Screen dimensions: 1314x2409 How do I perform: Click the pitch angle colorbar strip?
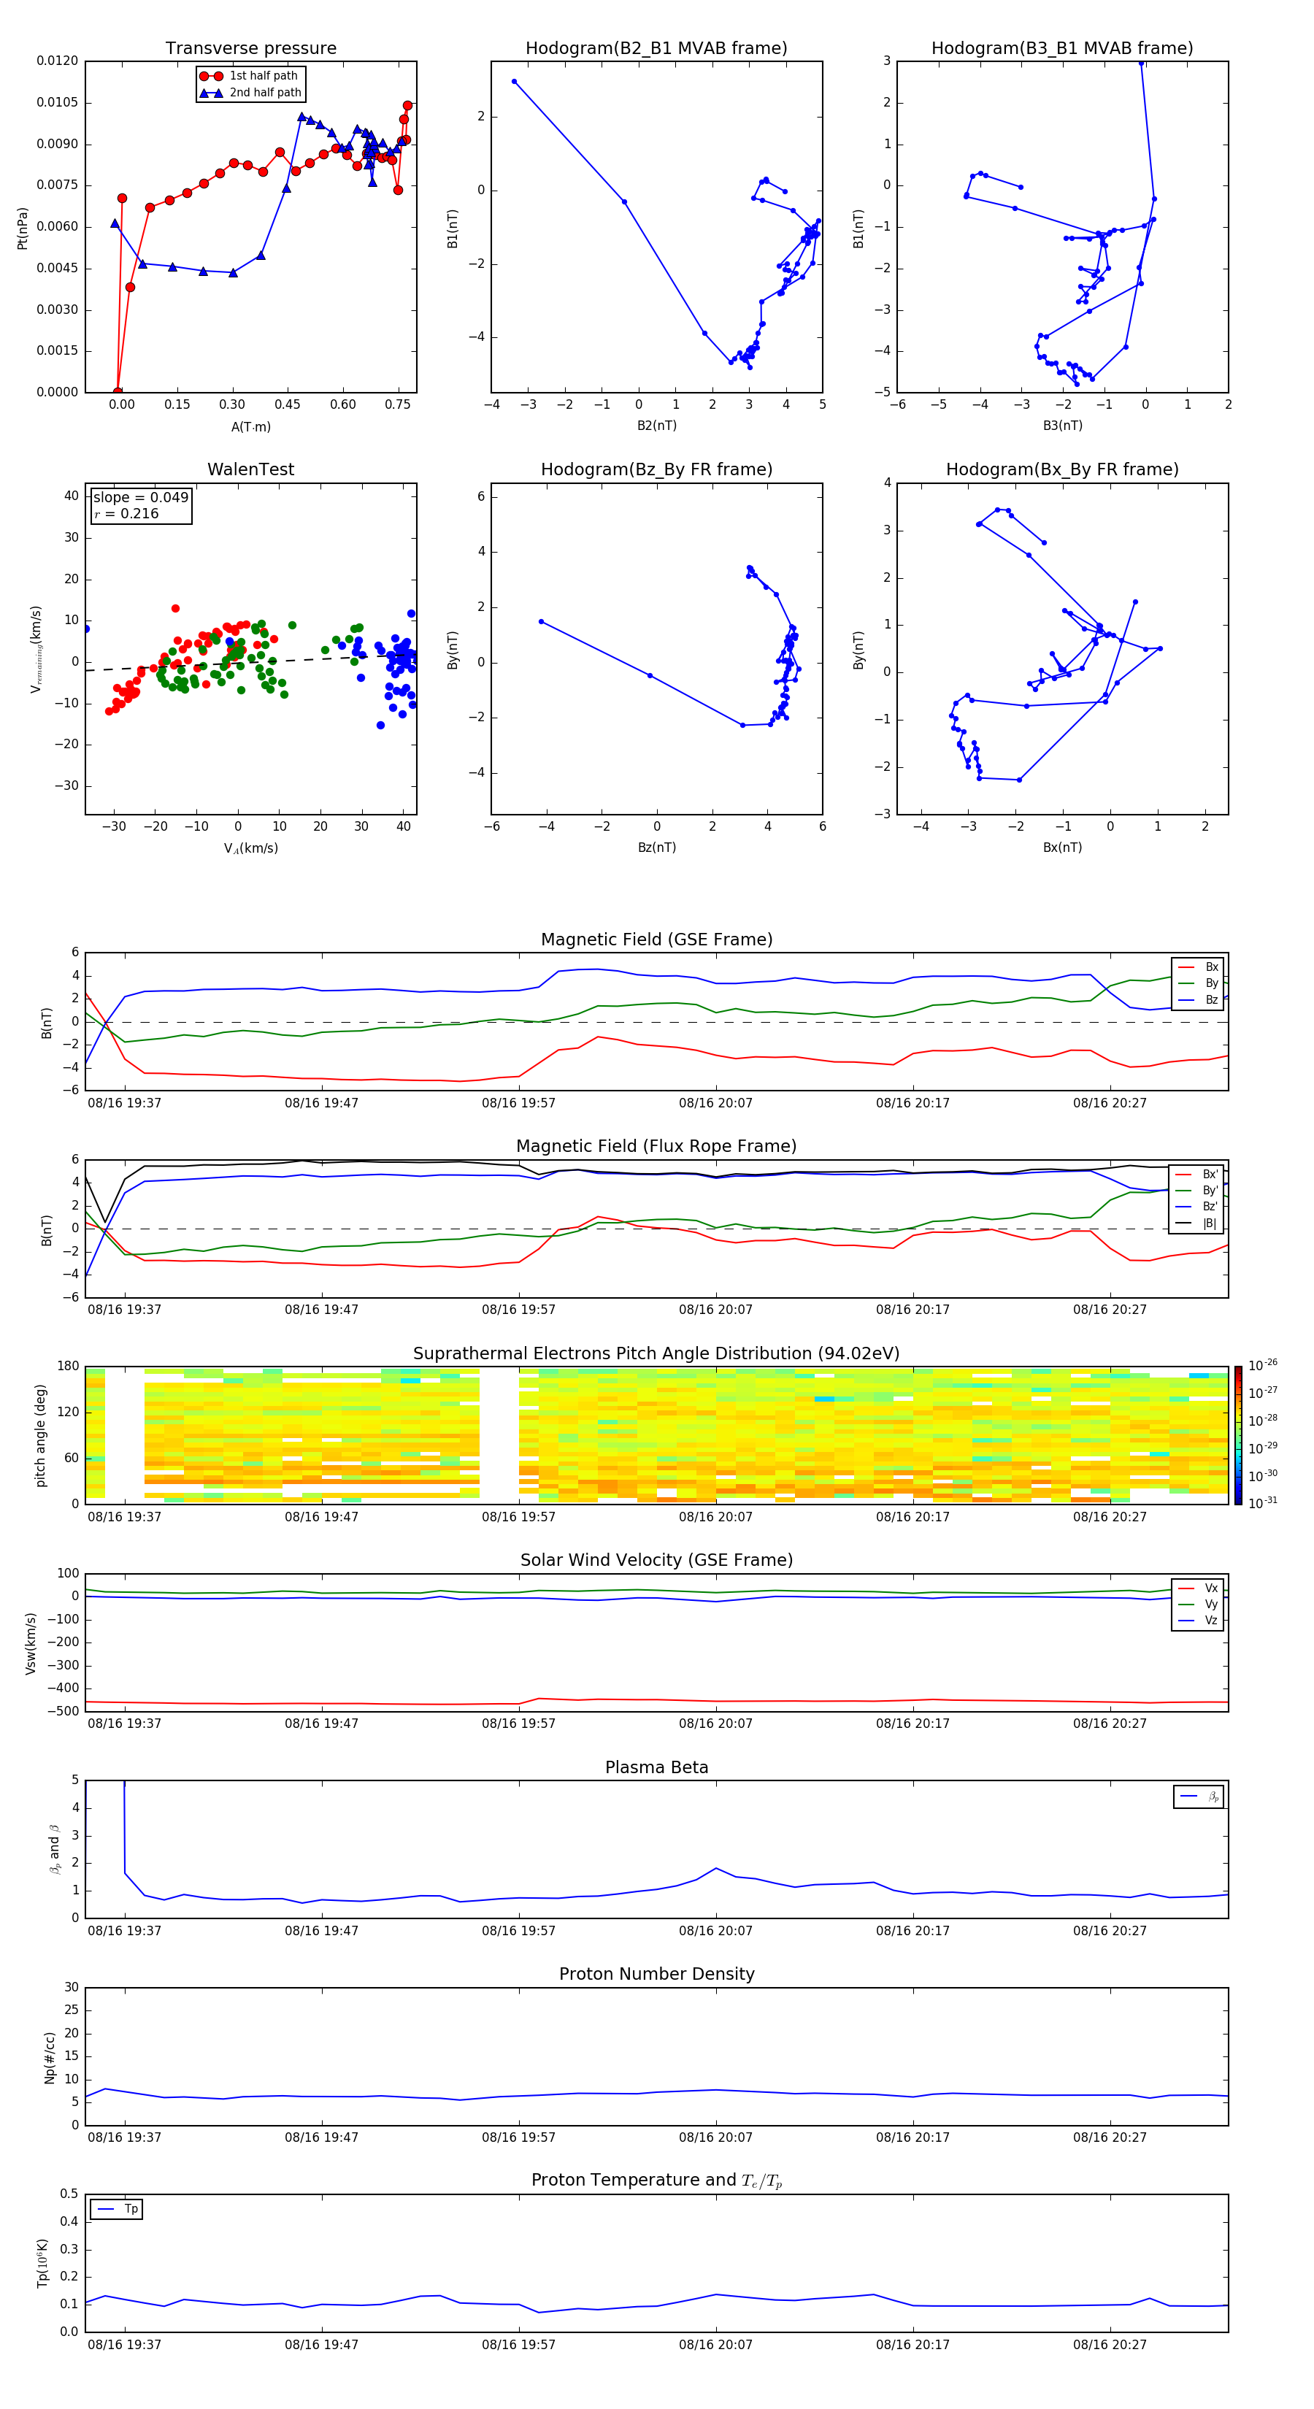(1237, 1435)
